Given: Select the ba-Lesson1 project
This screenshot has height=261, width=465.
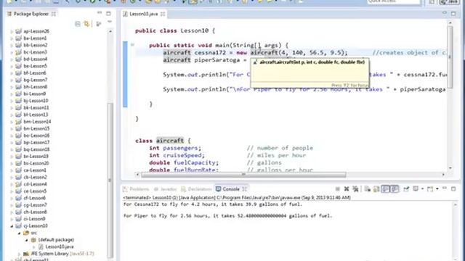Looking at the screenshot, I should point(35,38).
